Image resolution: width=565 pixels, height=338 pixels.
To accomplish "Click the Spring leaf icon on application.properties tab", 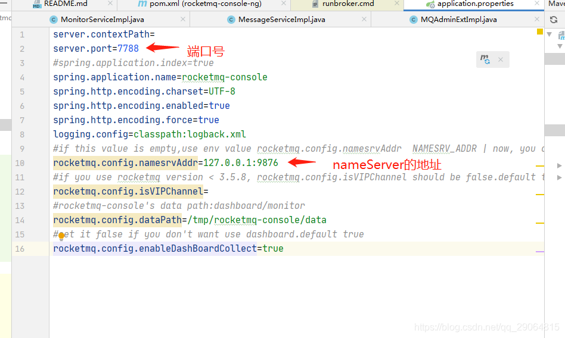I will point(430,4).
